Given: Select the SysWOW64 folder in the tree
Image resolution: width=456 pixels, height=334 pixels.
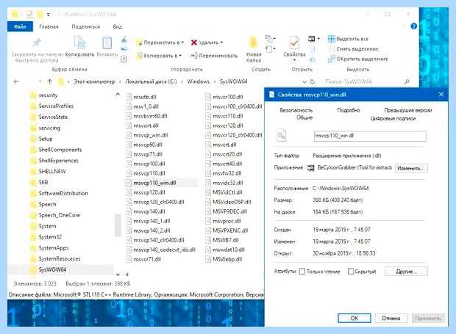Looking at the screenshot, I should [x=52, y=269].
